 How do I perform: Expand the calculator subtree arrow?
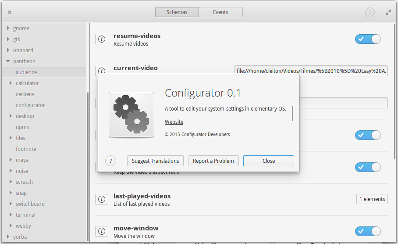(11, 83)
